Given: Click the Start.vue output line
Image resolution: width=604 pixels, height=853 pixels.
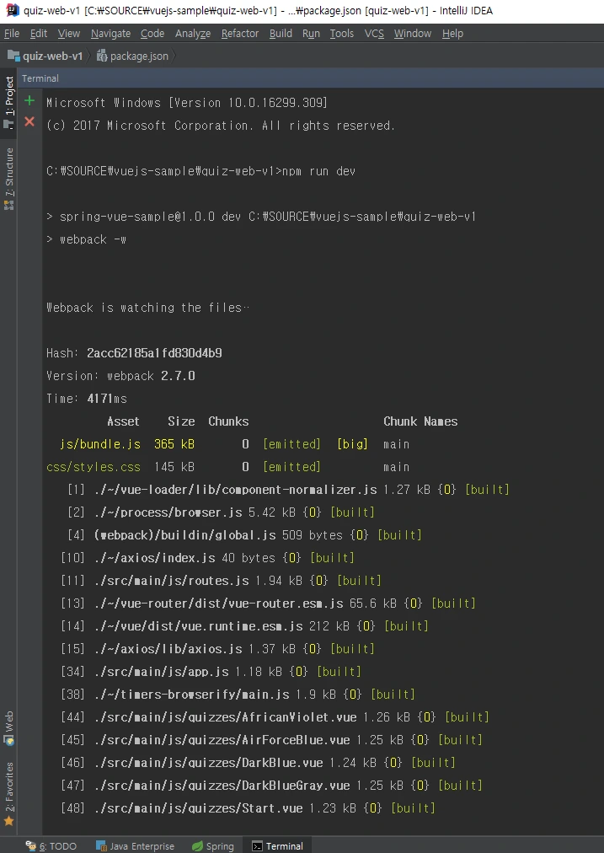Looking at the screenshot, I should pos(248,808).
